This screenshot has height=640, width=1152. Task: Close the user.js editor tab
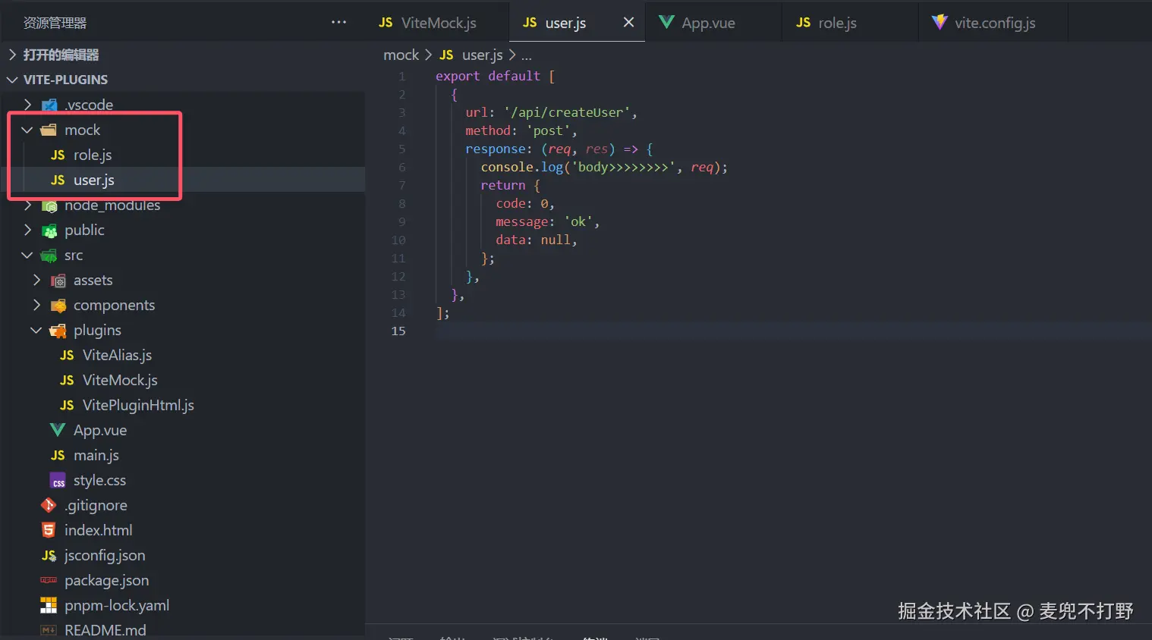628,22
